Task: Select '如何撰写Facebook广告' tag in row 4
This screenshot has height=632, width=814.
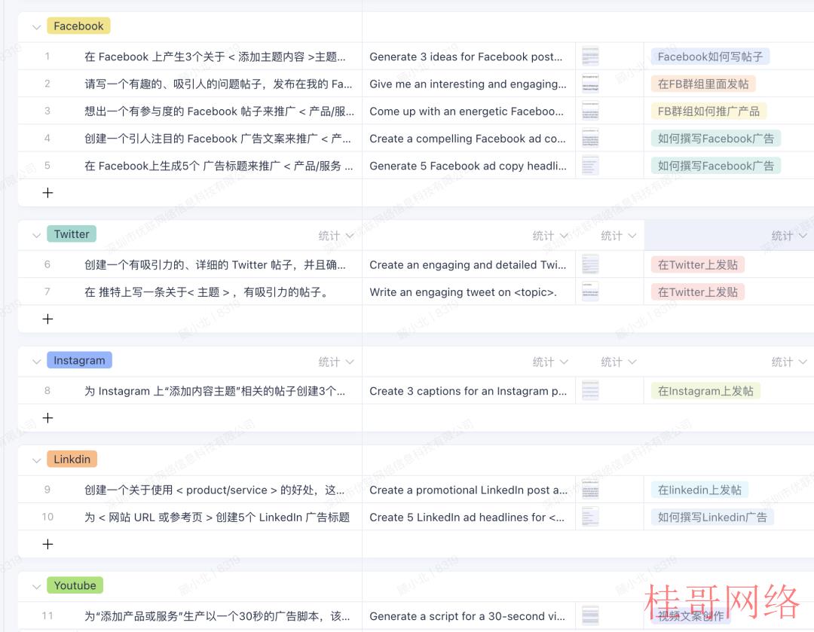Action: (x=716, y=139)
